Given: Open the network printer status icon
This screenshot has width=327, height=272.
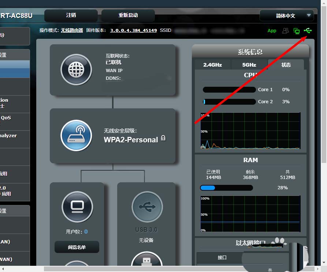Looking at the screenshot, I should pyautogui.click(x=296, y=31).
